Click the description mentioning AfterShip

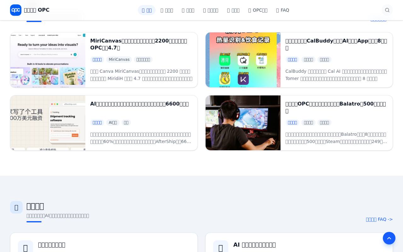(141, 138)
